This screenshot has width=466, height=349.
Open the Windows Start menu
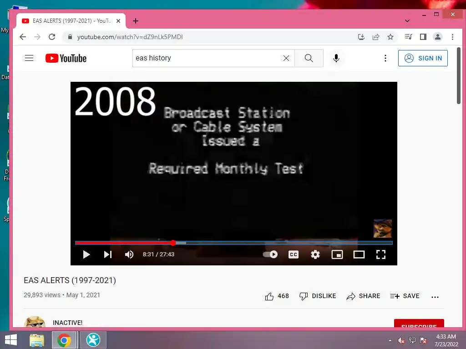point(11,340)
